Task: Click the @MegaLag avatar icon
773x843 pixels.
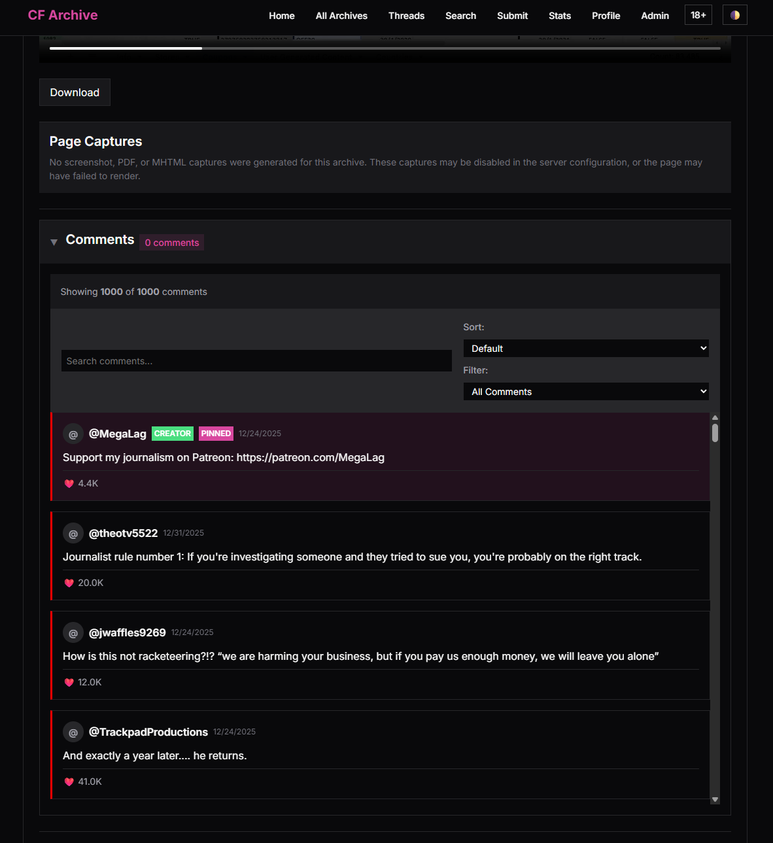Action: [x=73, y=434]
